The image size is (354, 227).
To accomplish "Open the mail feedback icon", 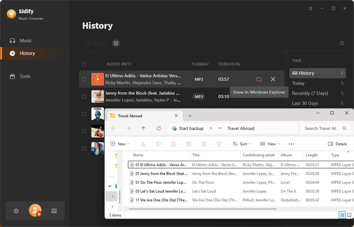I will click(54, 211).
